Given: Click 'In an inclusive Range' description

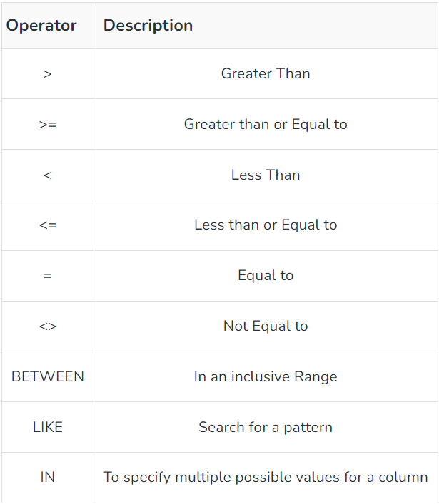Looking at the screenshot, I should tap(266, 376).
